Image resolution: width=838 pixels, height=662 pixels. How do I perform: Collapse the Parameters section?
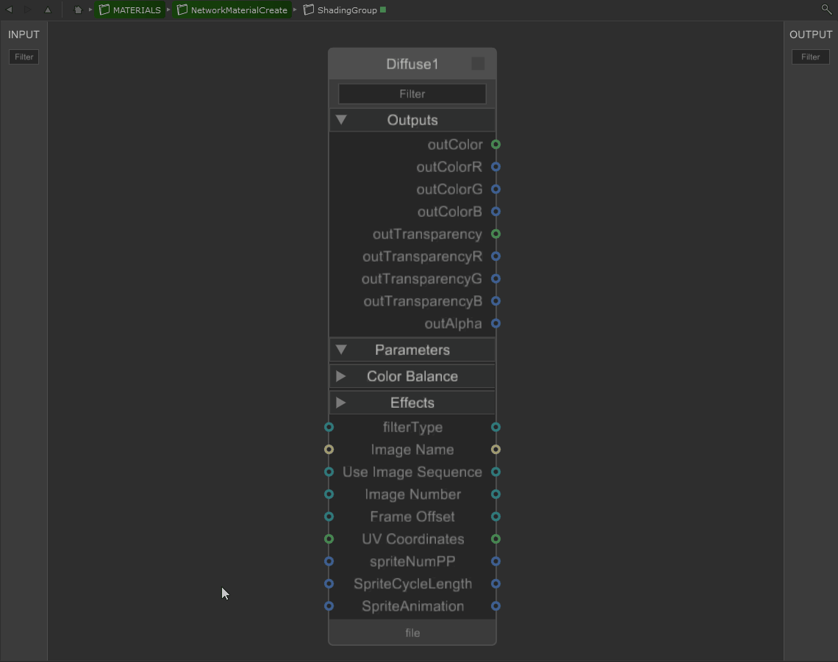tap(341, 350)
